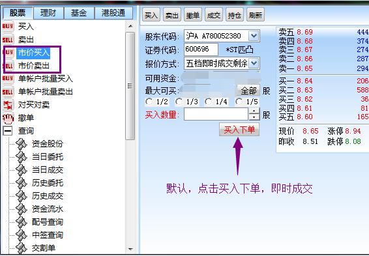Open the 股东代码 account dropdown
The width and height of the screenshot is (369, 256).
[254, 36]
